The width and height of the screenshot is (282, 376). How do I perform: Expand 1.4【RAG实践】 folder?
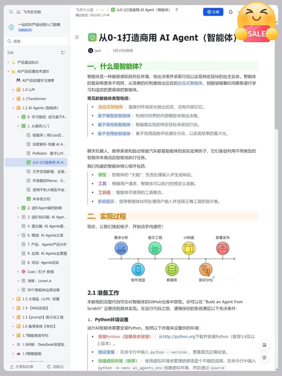pos(14,308)
